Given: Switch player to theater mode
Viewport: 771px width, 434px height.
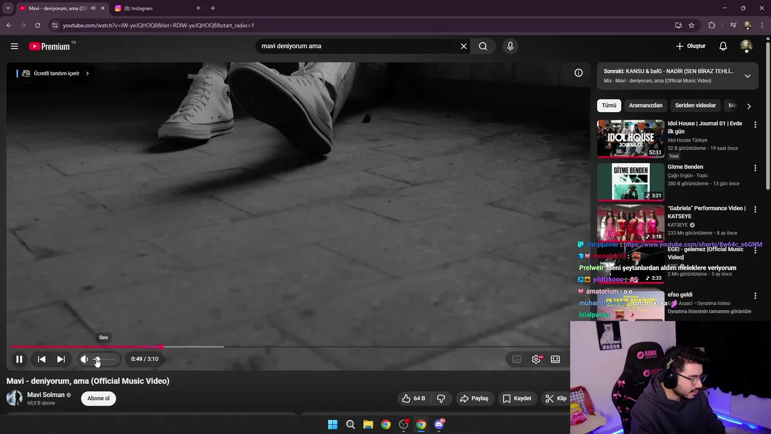Looking at the screenshot, I should coord(555,359).
